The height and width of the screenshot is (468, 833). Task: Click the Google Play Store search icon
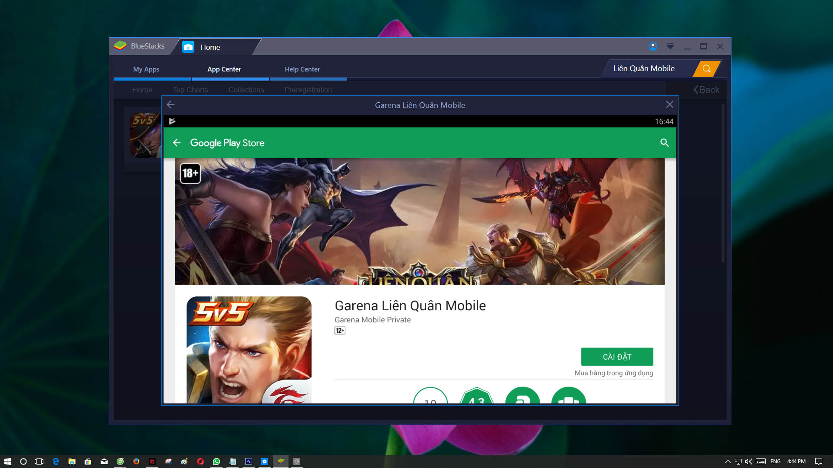[664, 143]
